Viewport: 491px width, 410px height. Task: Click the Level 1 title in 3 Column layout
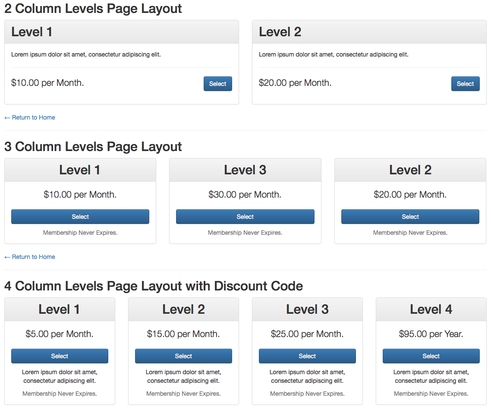(x=80, y=170)
